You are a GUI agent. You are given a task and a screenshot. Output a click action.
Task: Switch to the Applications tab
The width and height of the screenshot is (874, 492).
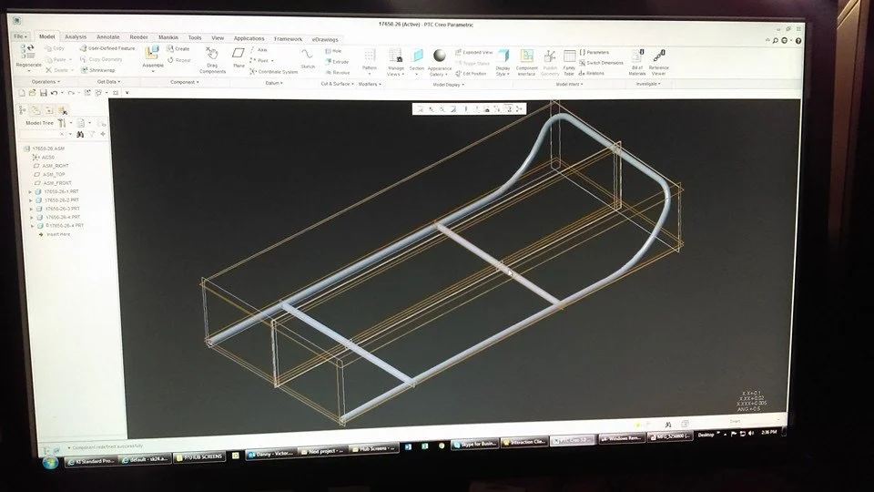tap(249, 38)
